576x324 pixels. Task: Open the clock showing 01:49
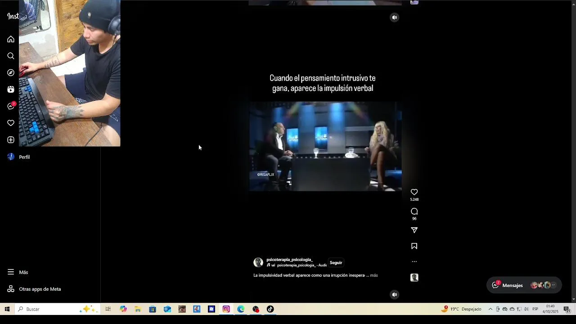(x=550, y=309)
